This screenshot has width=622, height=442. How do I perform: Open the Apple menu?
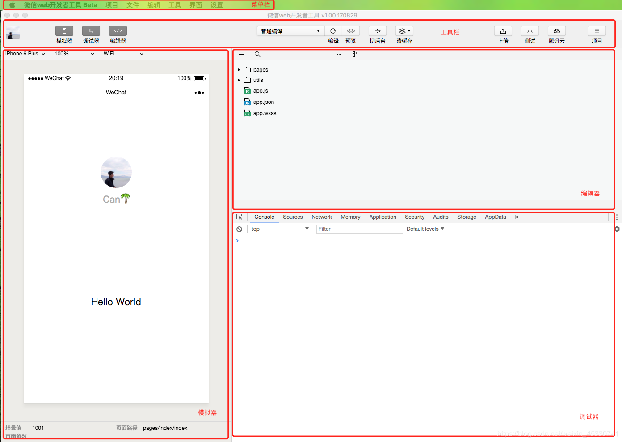pyautogui.click(x=12, y=5)
